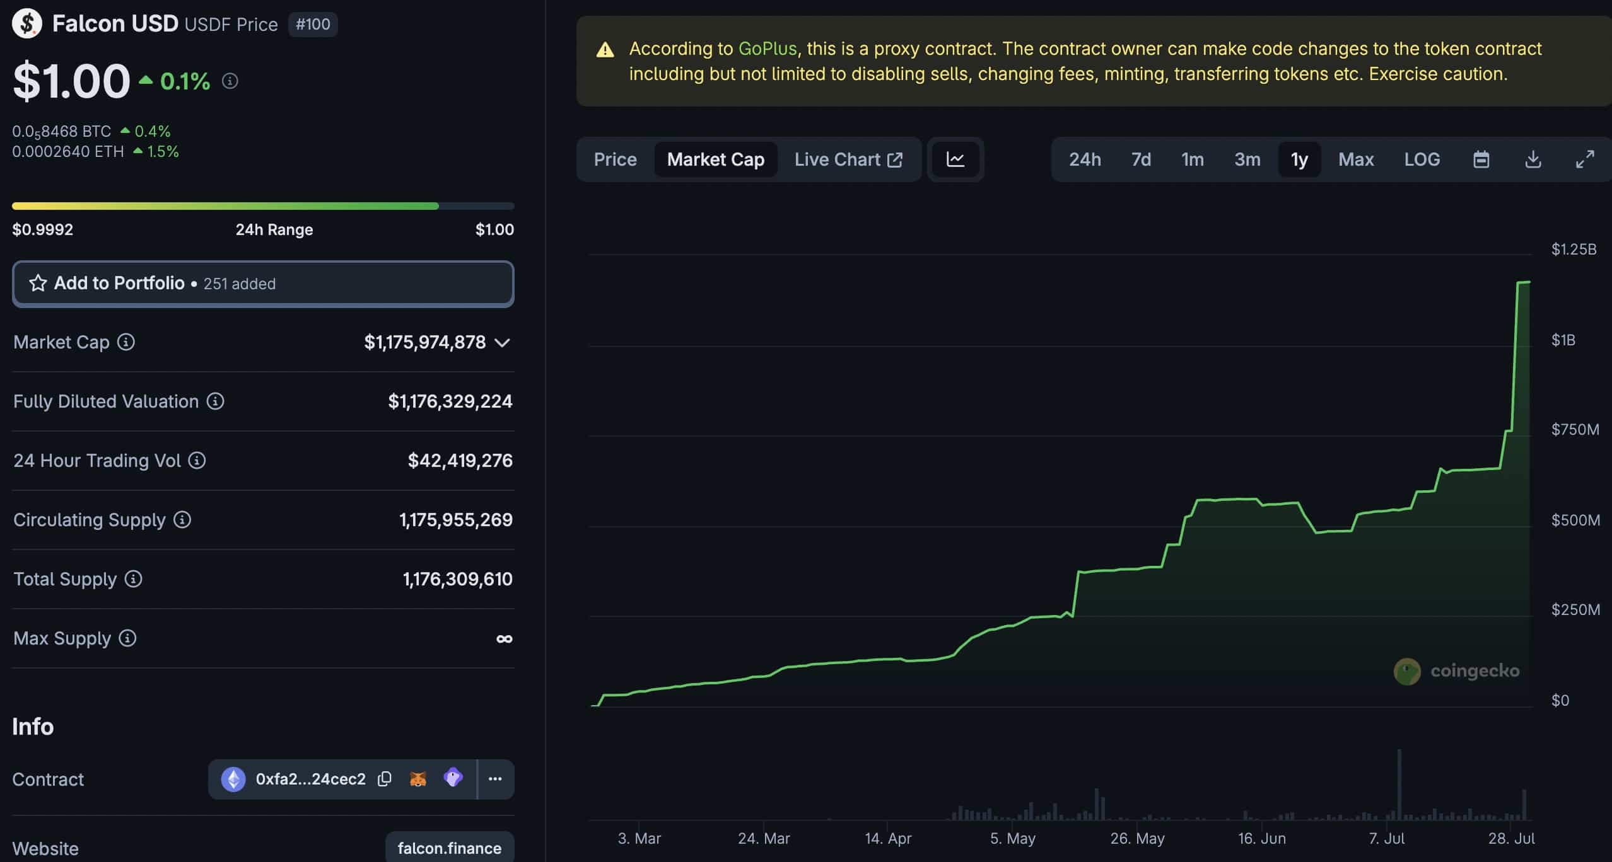Click the Falcon USD dollar logo icon

[x=27, y=24]
